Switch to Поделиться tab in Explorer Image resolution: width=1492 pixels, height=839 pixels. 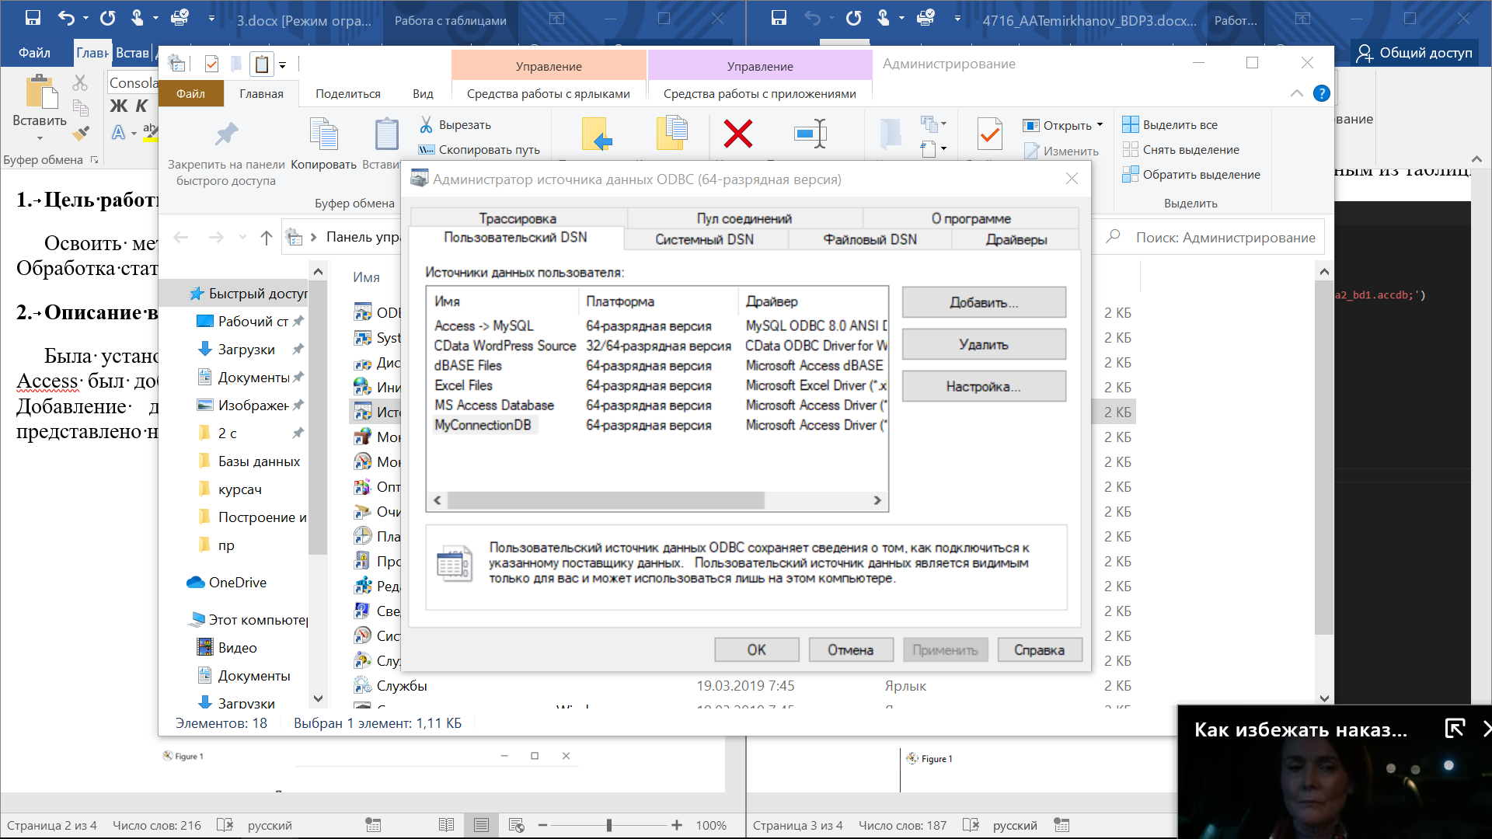pyautogui.click(x=348, y=94)
